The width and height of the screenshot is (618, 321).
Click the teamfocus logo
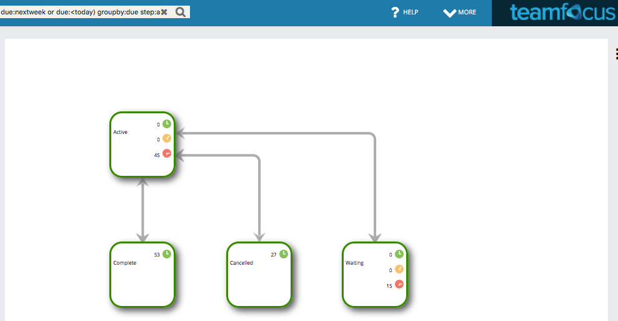[x=562, y=13]
